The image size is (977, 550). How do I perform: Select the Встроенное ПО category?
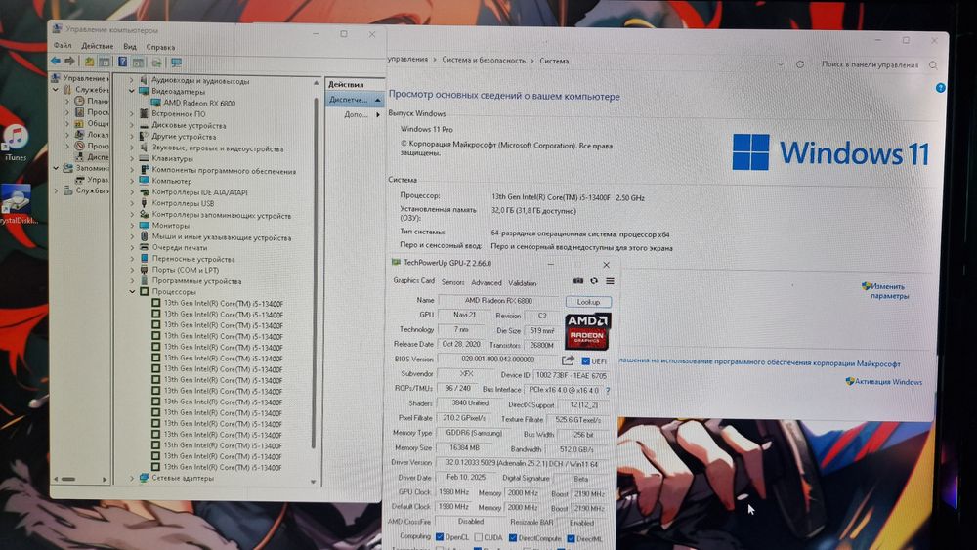click(178, 114)
